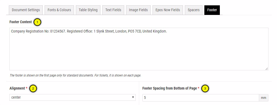The height and width of the screenshot is (105, 277).
Task: Focus the footer spacing field showing 5
Action: pos(201,98)
